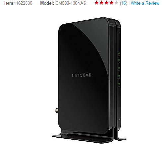Click the bottom green LED indicator
This screenshot has width=162, height=144.
point(119,84)
